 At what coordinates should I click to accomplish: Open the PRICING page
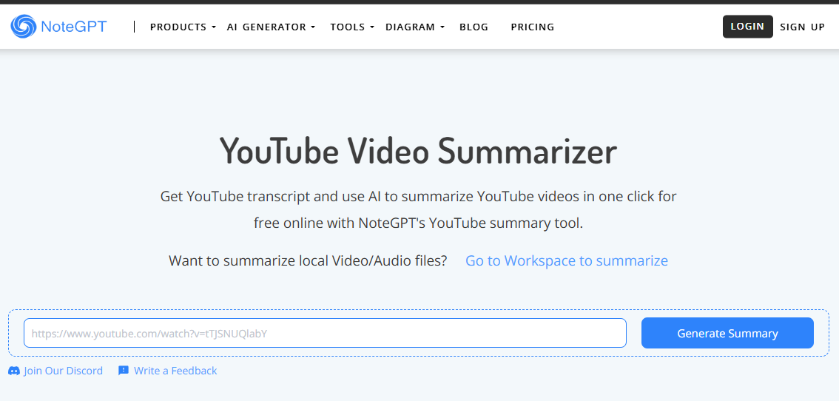(x=533, y=27)
